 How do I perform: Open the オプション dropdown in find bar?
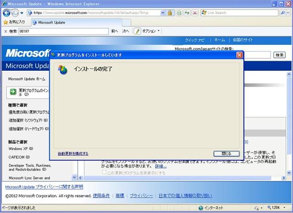[x=151, y=31]
